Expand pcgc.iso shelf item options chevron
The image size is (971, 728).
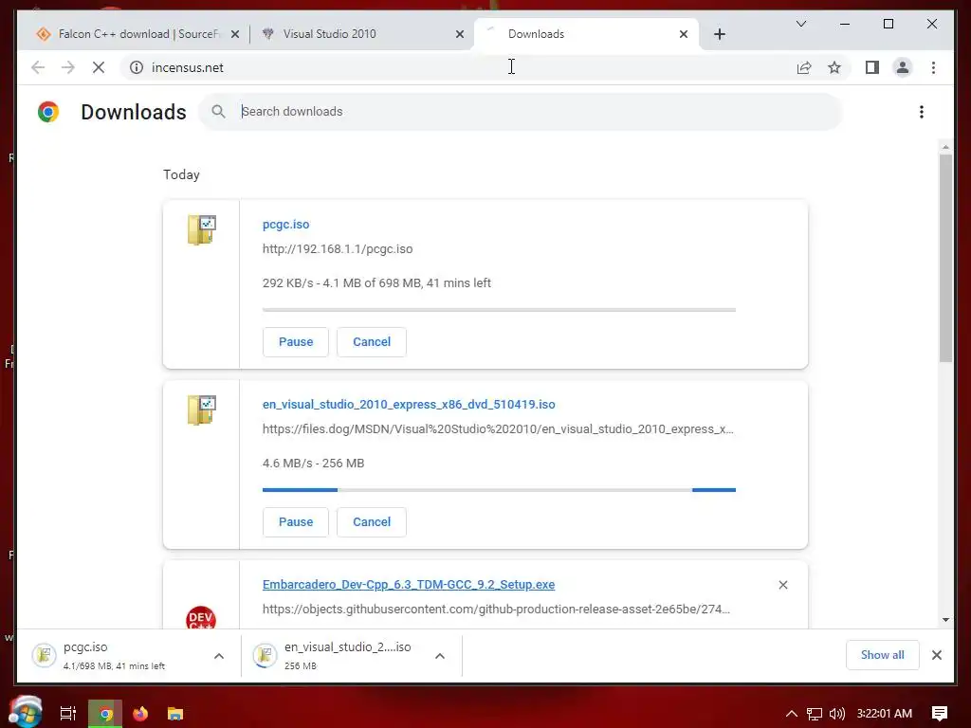(x=219, y=656)
